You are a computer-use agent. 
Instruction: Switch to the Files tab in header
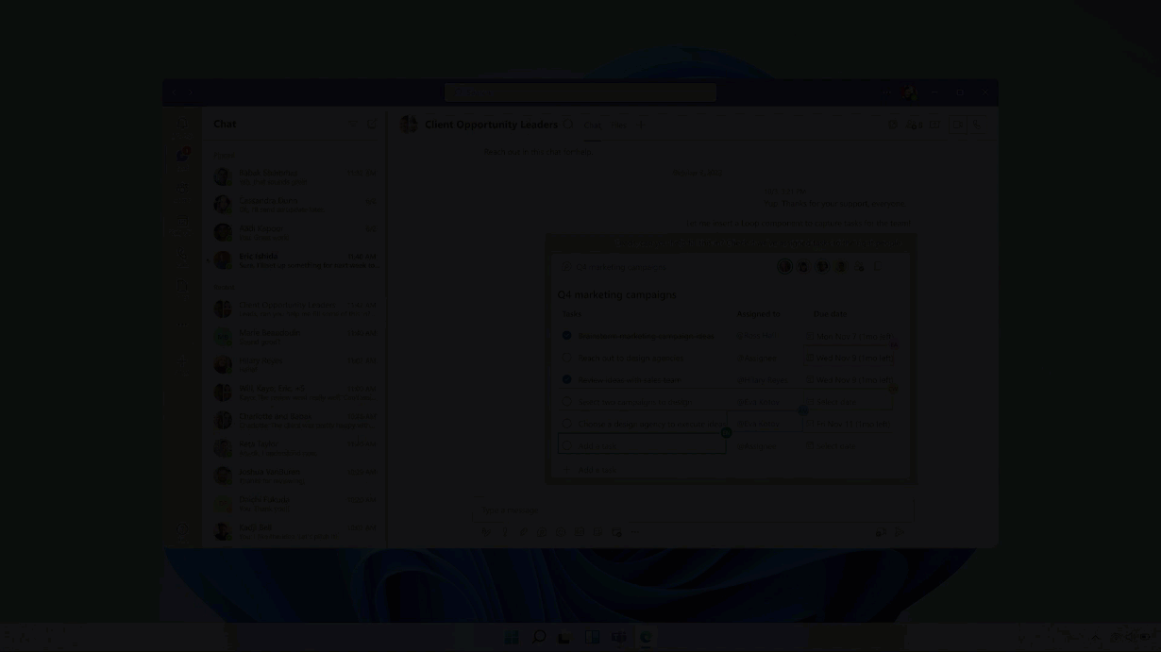click(618, 125)
